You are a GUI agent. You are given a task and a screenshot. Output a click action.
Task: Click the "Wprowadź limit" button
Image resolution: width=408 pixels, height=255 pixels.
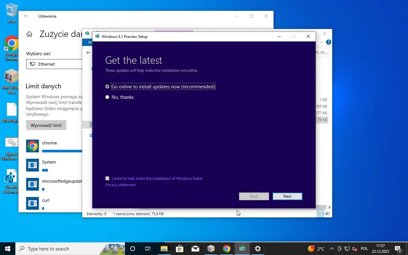pyautogui.click(x=46, y=125)
